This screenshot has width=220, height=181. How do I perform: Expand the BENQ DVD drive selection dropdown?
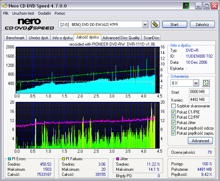(x=145, y=25)
